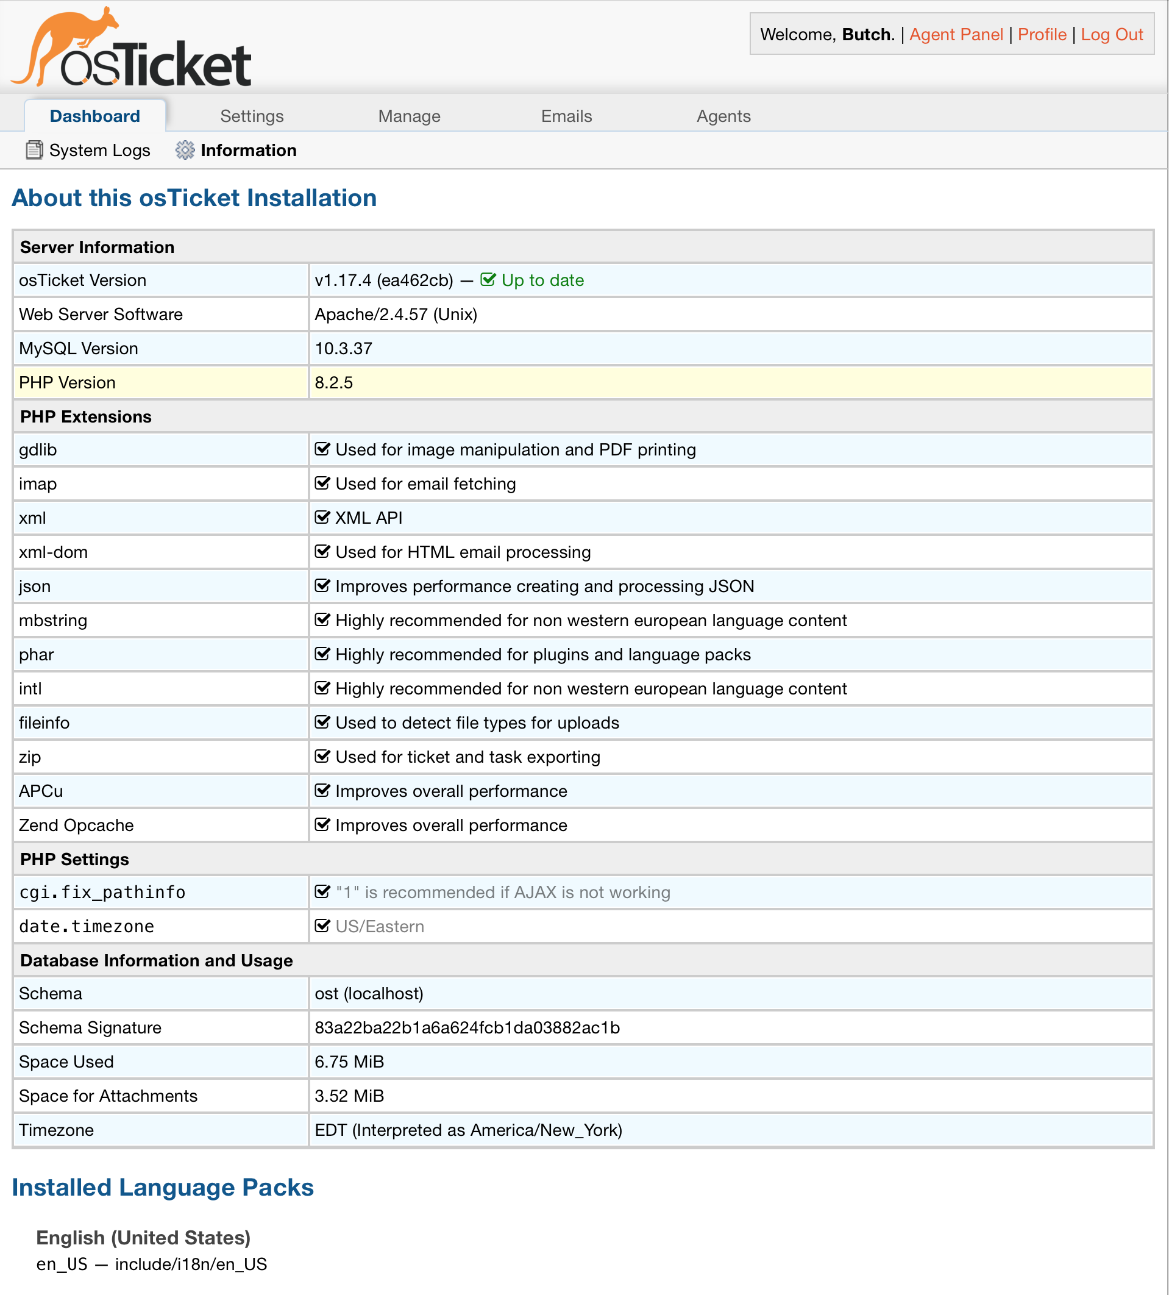Click the checkmark for date.timezone US/Eastern
The image size is (1169, 1295).
322,926
